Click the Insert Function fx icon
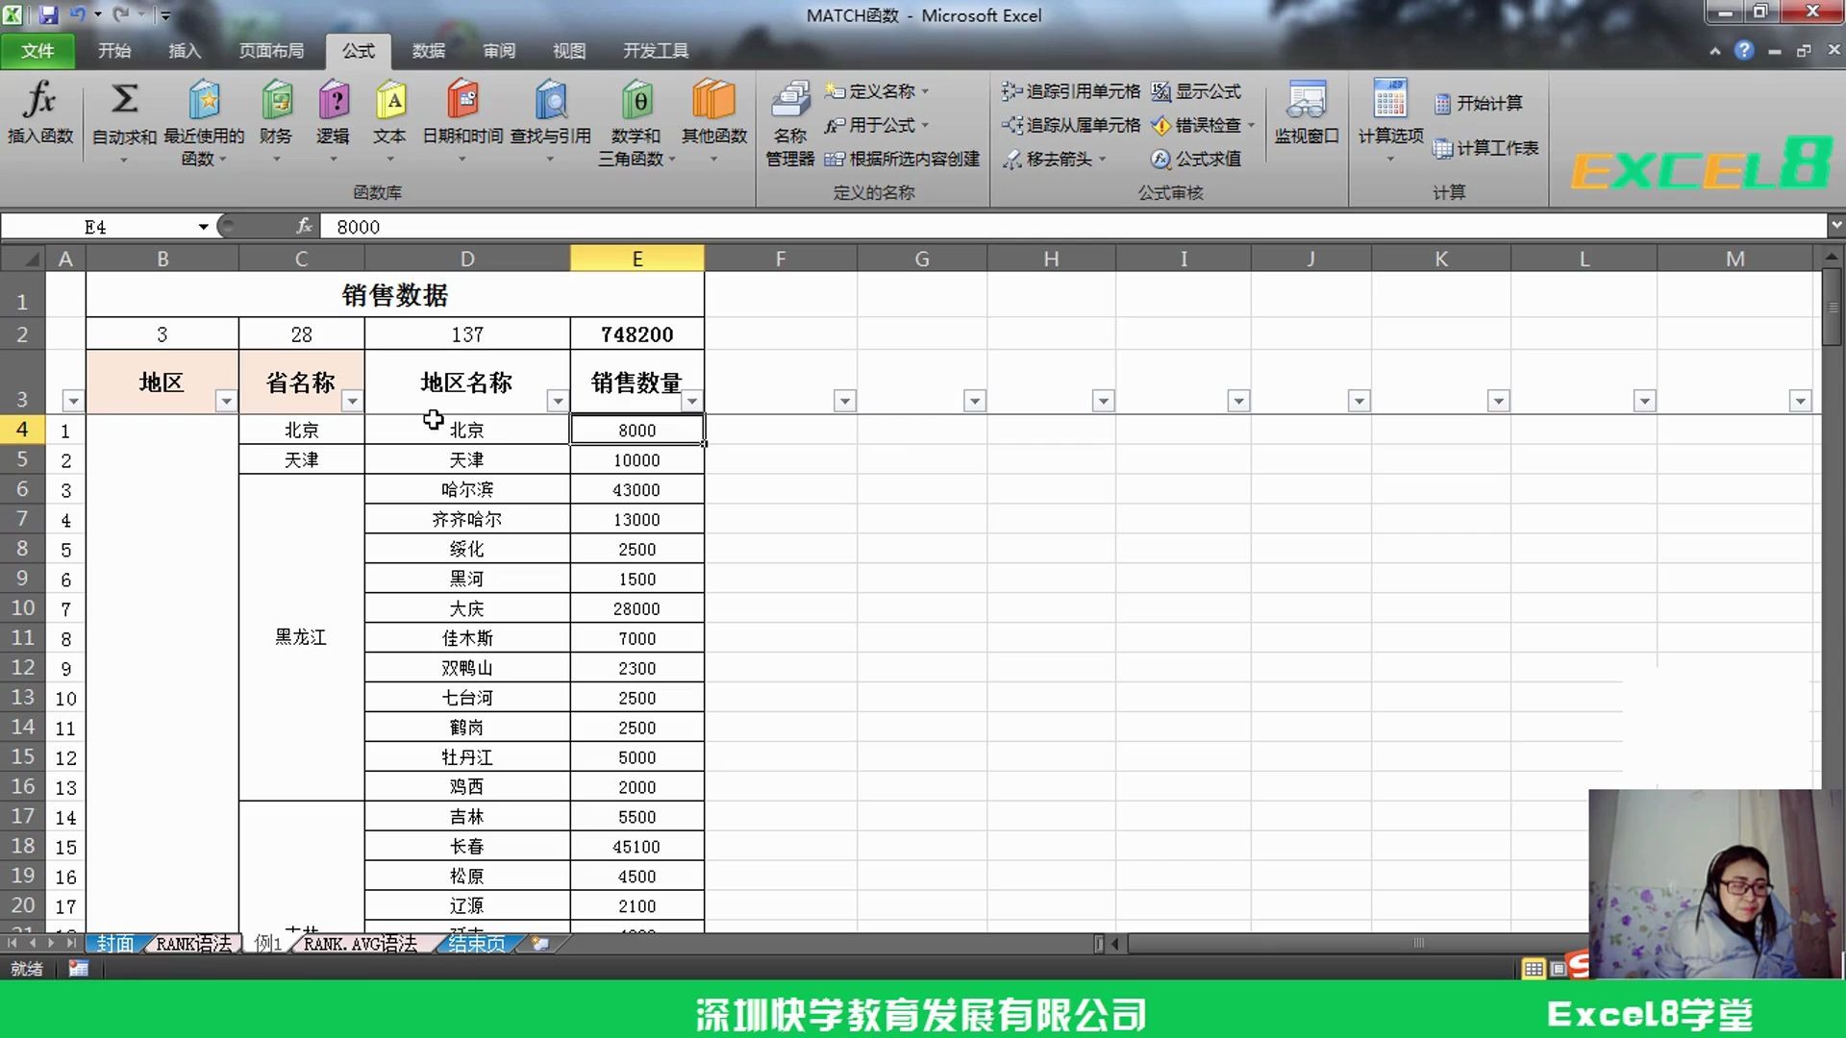1846x1038 pixels. click(x=39, y=100)
